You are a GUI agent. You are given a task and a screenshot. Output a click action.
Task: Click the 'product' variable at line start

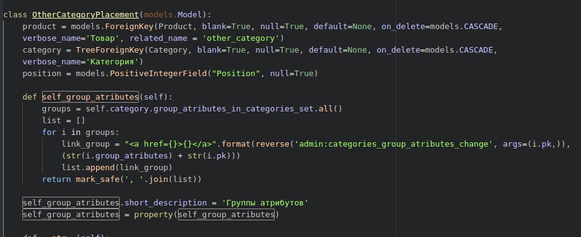point(40,27)
